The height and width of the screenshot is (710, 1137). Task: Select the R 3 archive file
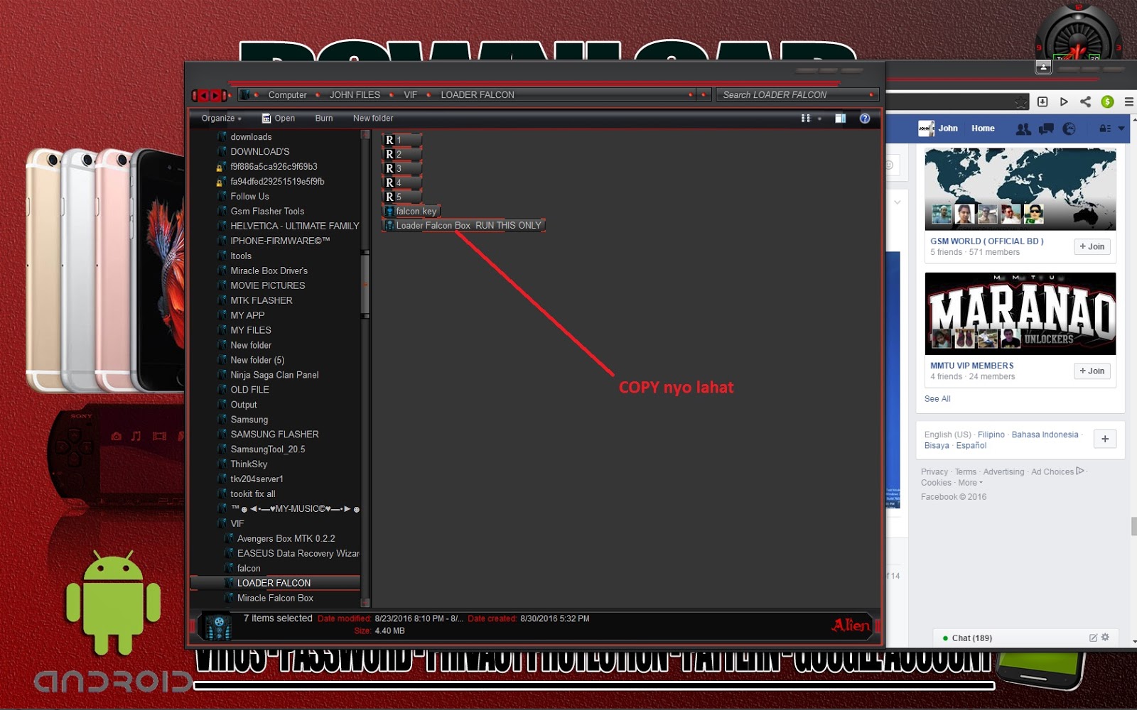pyautogui.click(x=402, y=168)
